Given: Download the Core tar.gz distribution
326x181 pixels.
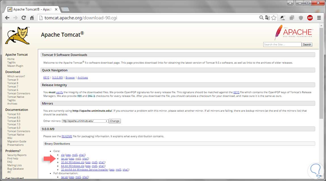Looking at the screenshot, I should (64, 159).
